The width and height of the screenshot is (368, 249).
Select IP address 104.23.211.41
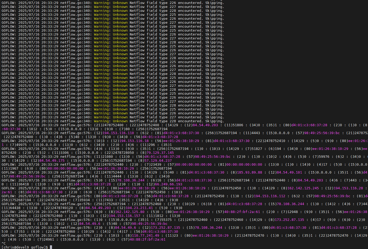[139, 208]
